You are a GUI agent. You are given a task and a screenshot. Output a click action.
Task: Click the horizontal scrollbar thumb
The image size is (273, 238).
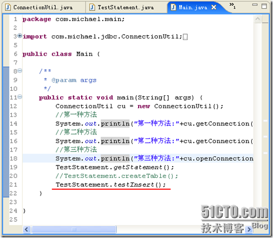coord(74,229)
